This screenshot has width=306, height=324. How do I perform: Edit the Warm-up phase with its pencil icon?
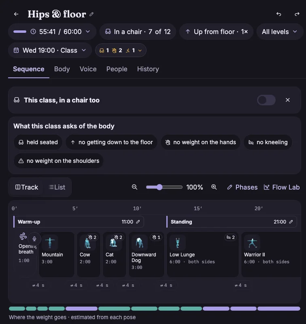(138, 222)
